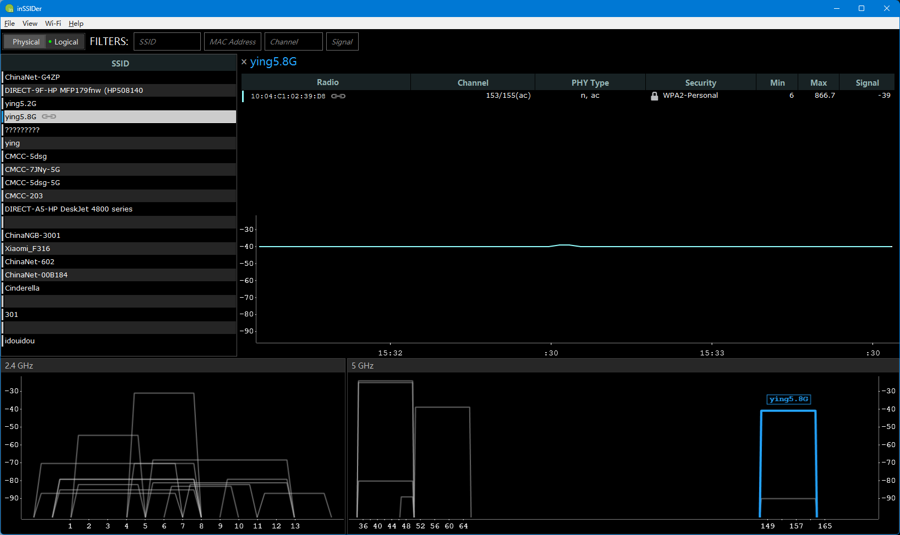900x535 pixels.
Task: Switch to Logical view mode
Action: click(x=65, y=42)
